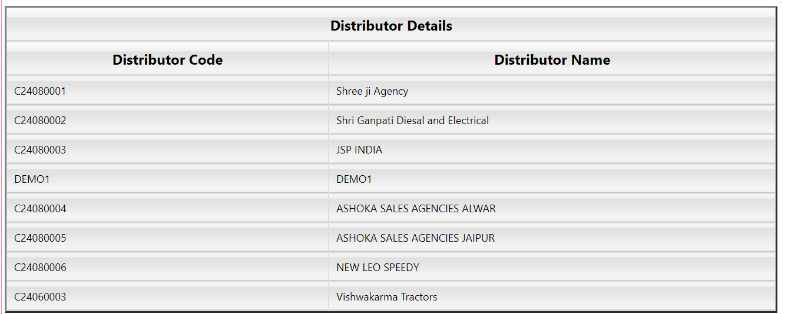Click the Distributor Details table title
Viewport: 788px width, 314px height.
[x=391, y=26]
